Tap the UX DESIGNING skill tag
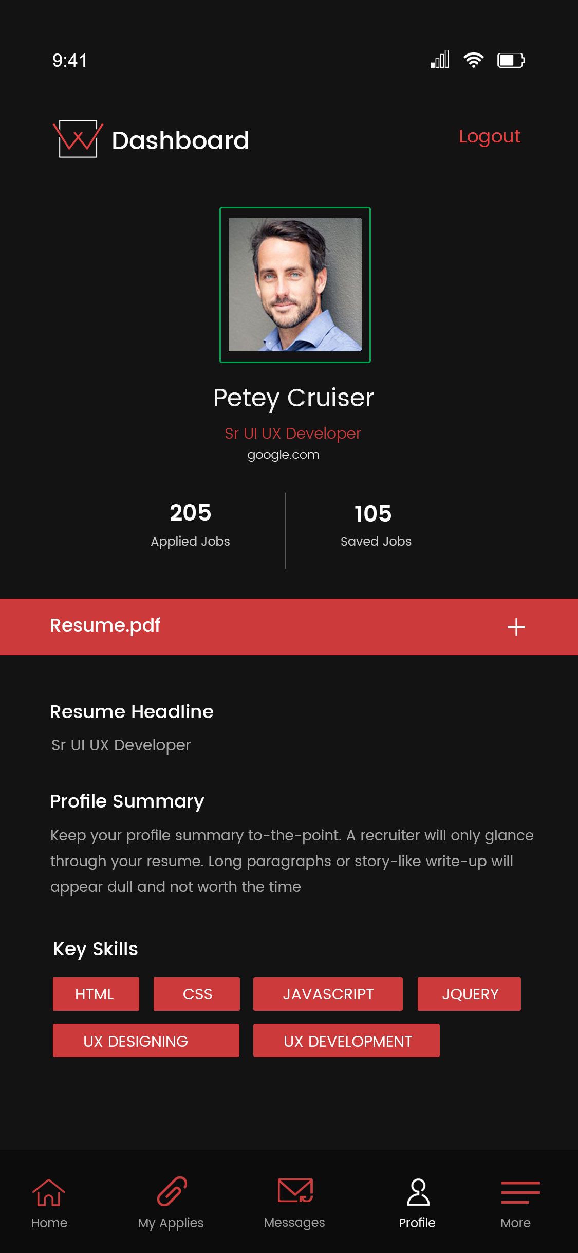Image resolution: width=578 pixels, height=1253 pixels. 146,1040
